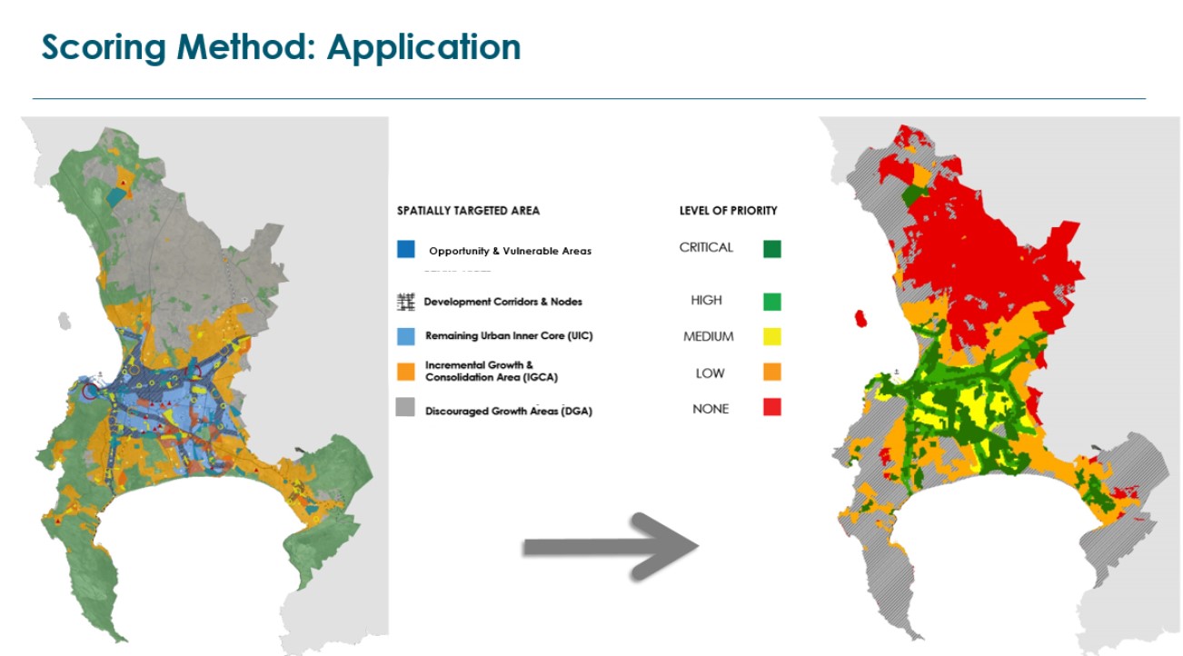Select the LEVEL OF PRIORITY heading

tap(729, 211)
